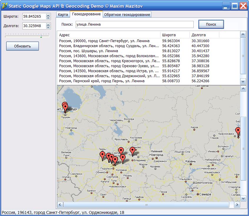Click latitude value 59.963304

click(171, 41)
